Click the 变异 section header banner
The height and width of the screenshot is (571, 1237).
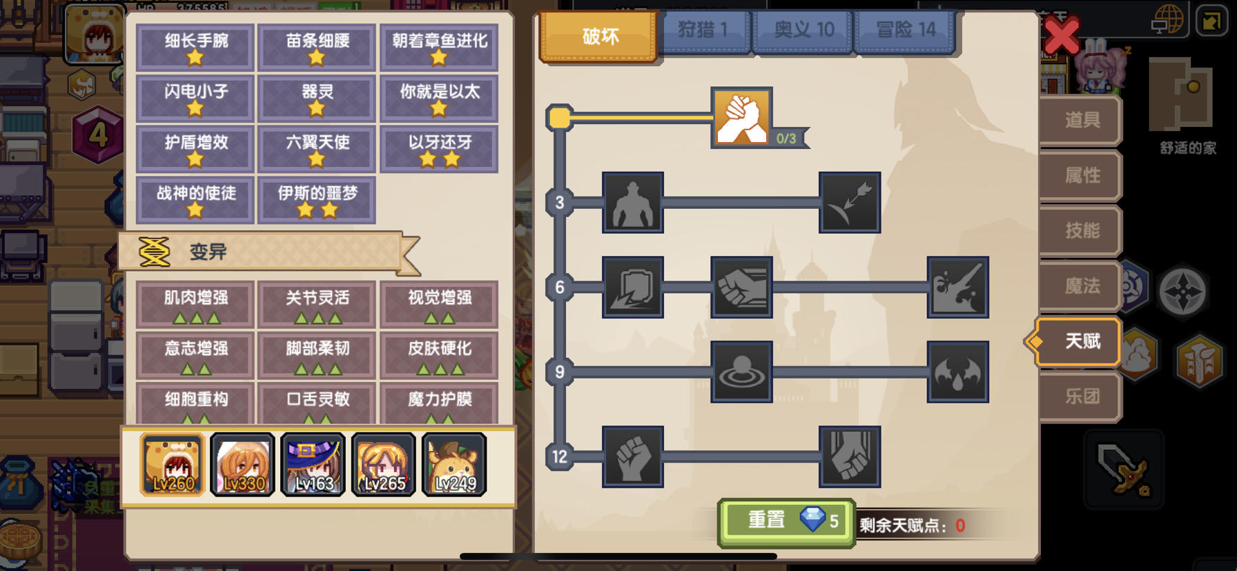coord(269,252)
